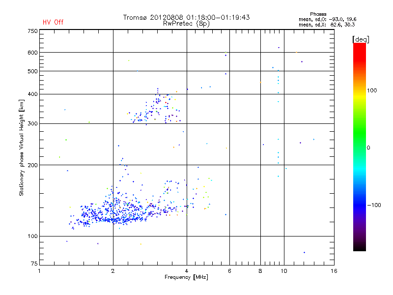Click the colorbar tick label '100'
The height and width of the screenshot is (295, 393).
372,90
